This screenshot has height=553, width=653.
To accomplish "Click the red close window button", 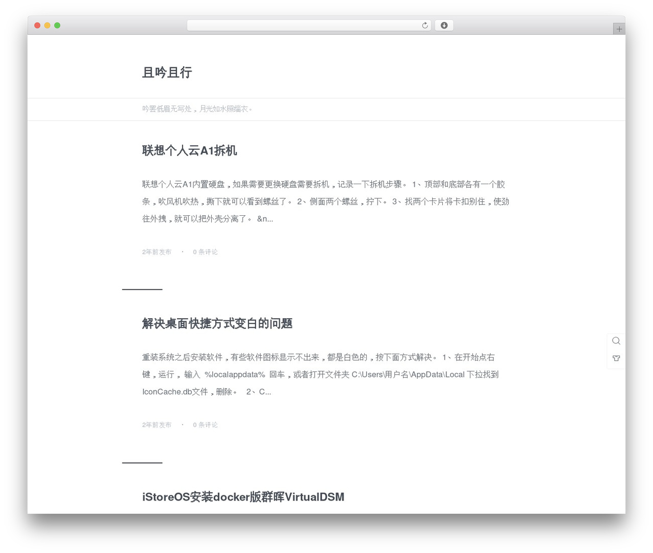I will [x=37, y=25].
